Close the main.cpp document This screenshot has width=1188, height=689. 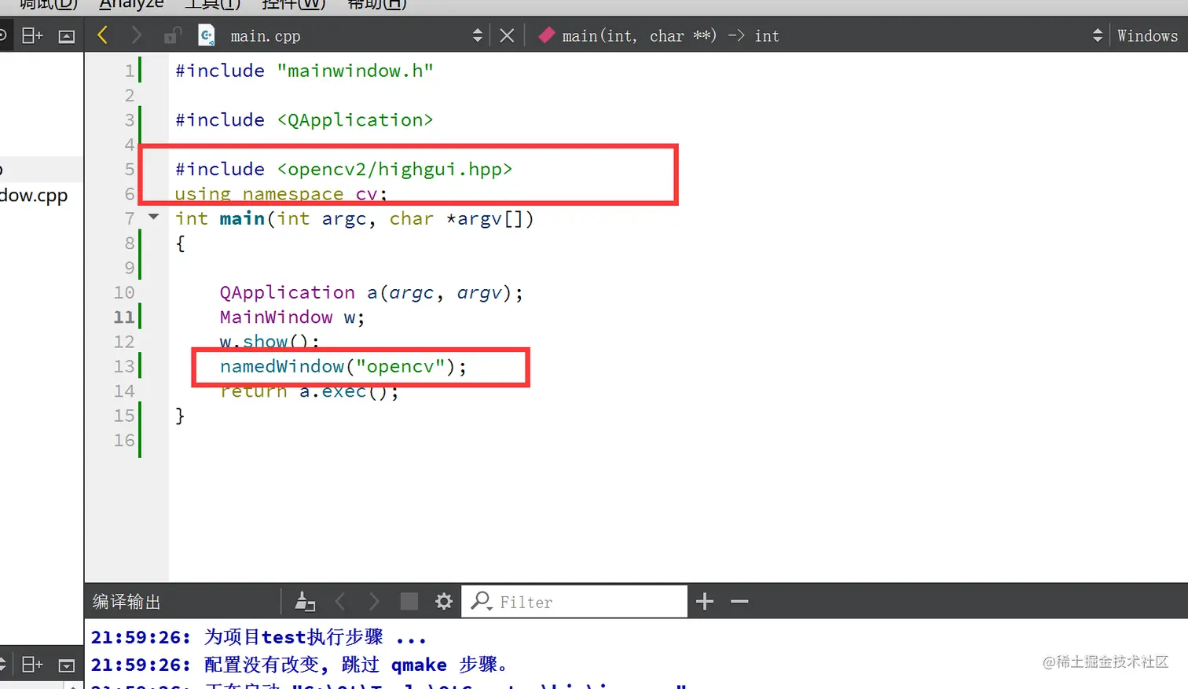507,35
